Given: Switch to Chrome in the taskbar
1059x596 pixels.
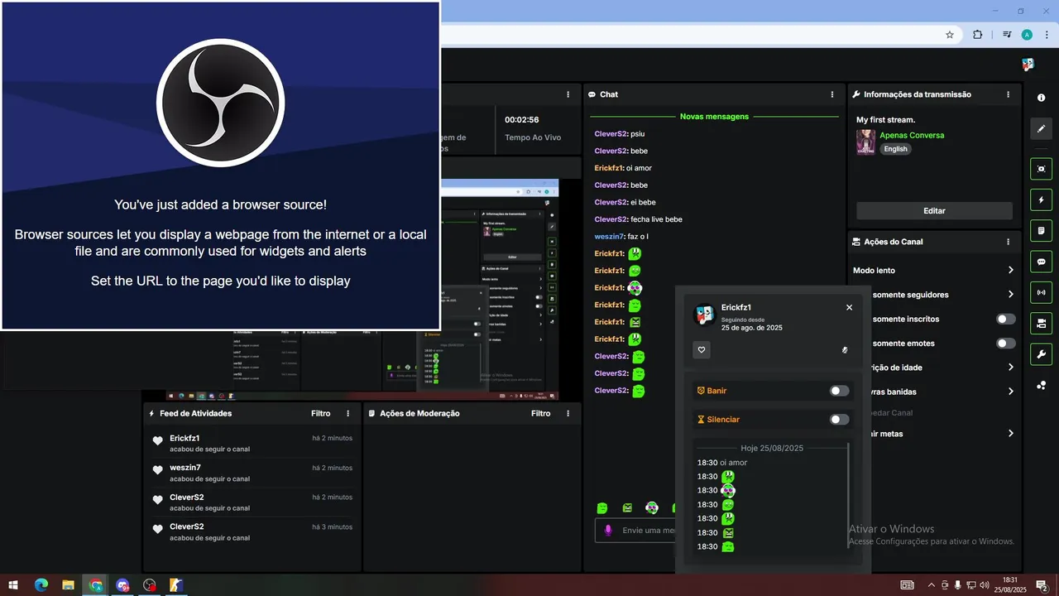Looking at the screenshot, I should point(96,584).
